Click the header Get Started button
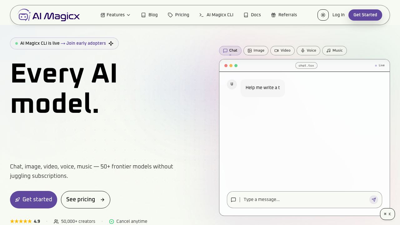This screenshot has height=225, width=400. pos(365,15)
